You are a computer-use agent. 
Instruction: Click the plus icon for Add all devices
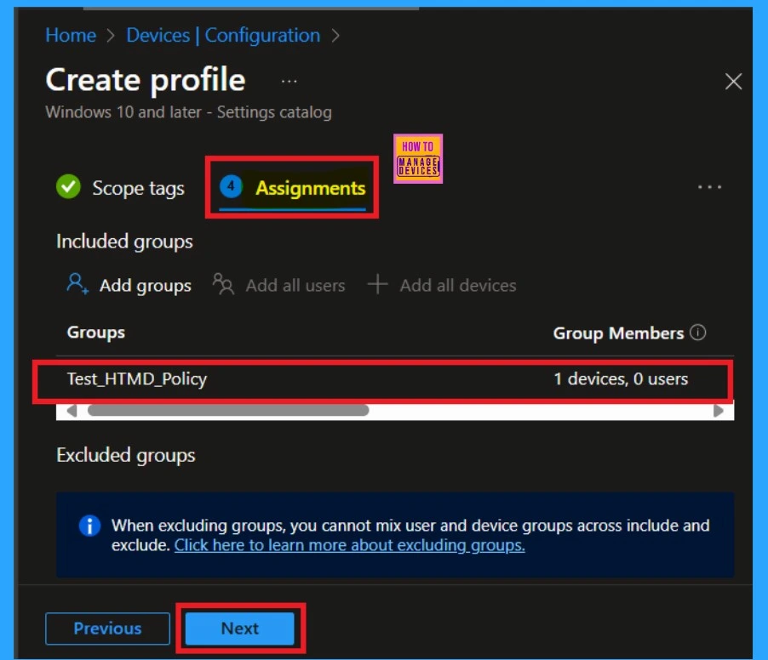tap(378, 284)
